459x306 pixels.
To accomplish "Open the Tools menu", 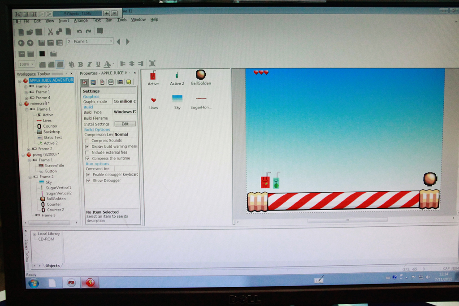I will (122, 20).
